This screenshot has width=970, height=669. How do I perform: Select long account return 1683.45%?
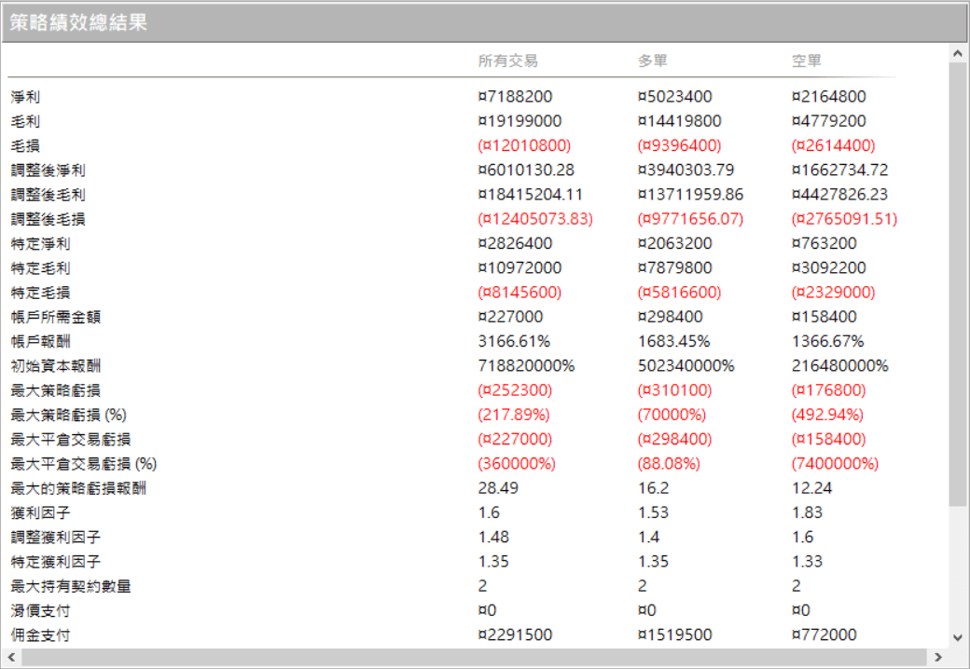(x=673, y=342)
